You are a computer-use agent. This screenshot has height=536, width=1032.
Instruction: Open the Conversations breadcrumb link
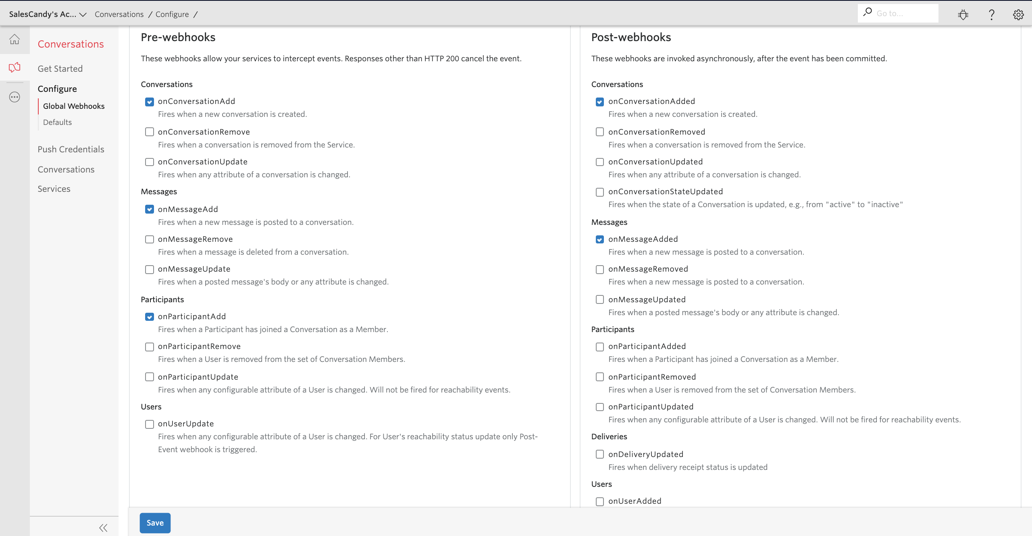point(119,14)
